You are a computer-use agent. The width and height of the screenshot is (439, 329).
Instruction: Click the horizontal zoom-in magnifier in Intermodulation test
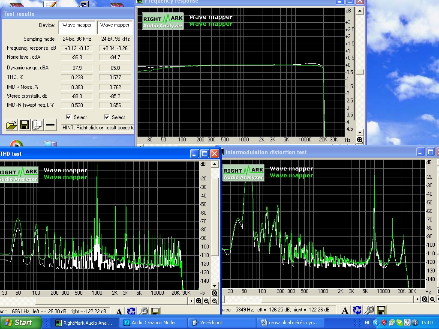pyautogui.click(x=424, y=299)
